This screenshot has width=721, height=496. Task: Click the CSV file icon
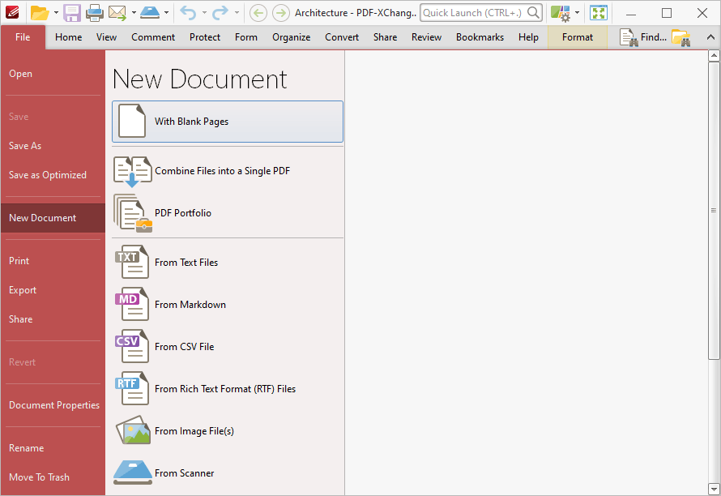click(132, 346)
